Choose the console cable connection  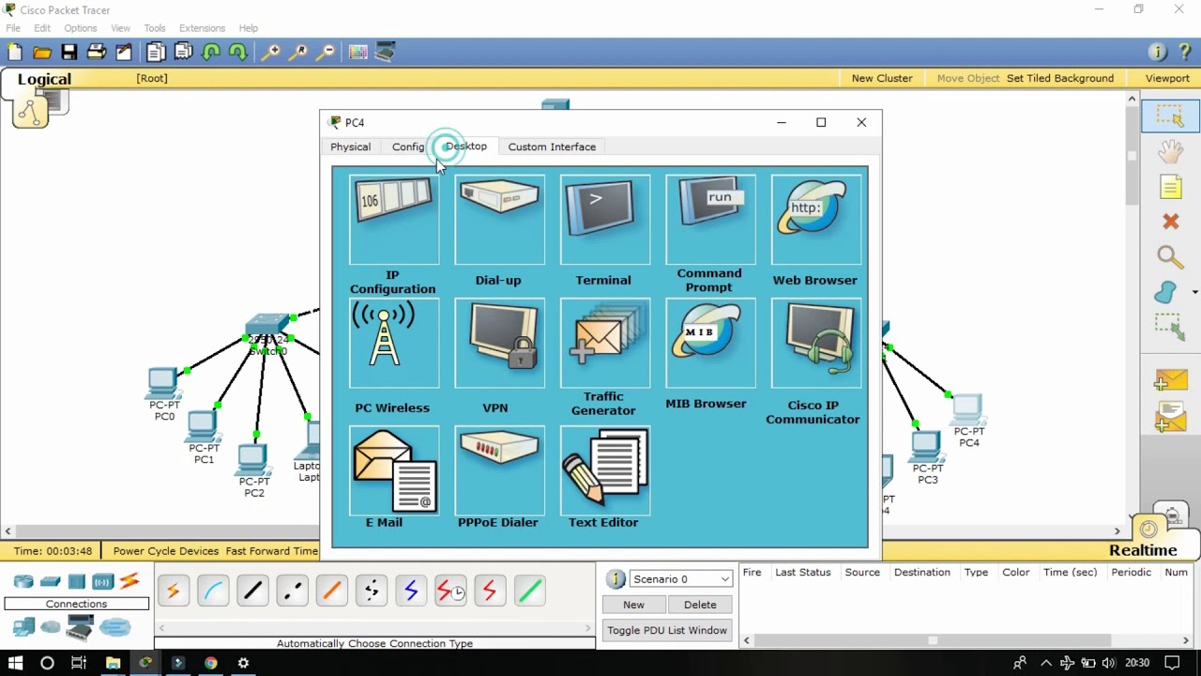[213, 591]
